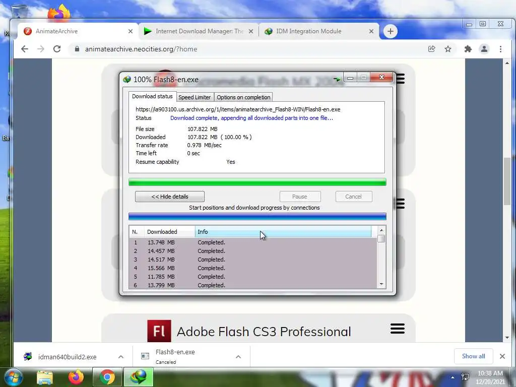Show hidden system tray icons
The width and height of the screenshot is (516, 387).
(x=453, y=377)
